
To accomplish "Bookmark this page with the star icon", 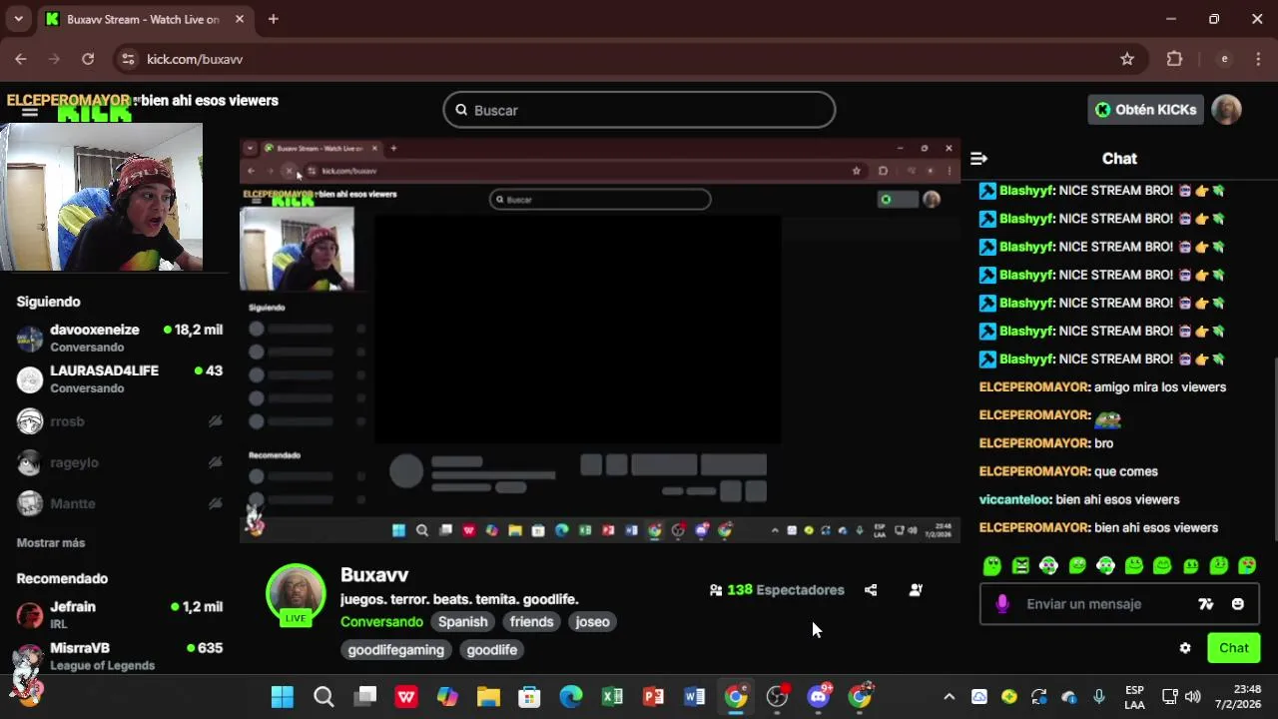I will (1127, 59).
